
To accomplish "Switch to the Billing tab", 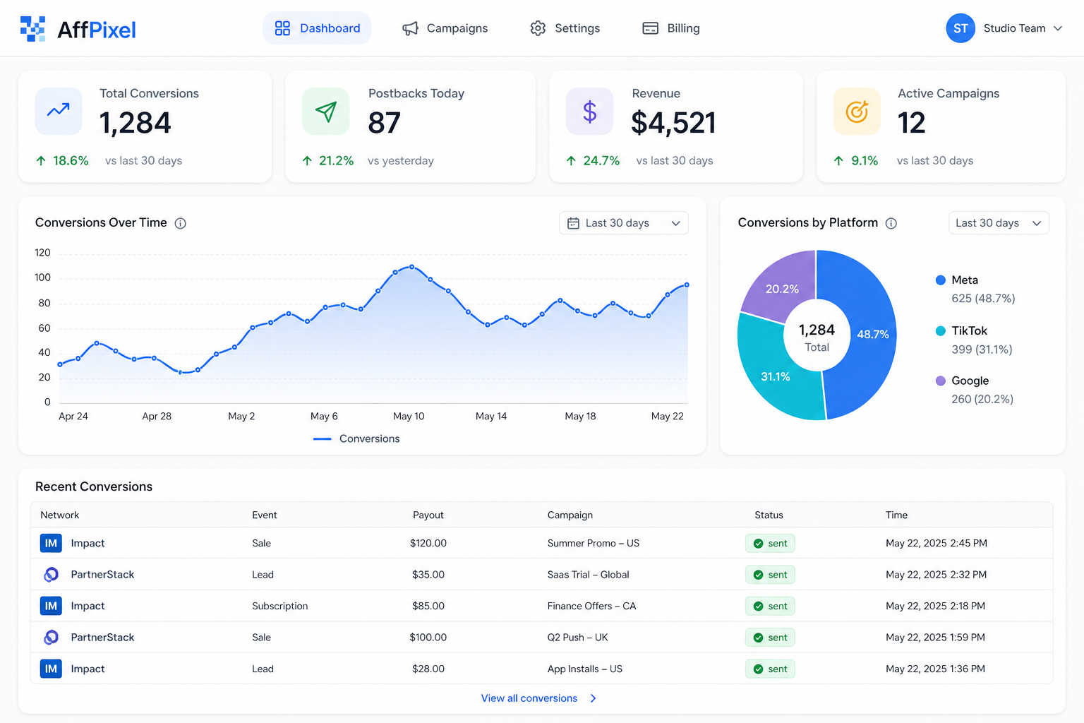I will pyautogui.click(x=670, y=28).
